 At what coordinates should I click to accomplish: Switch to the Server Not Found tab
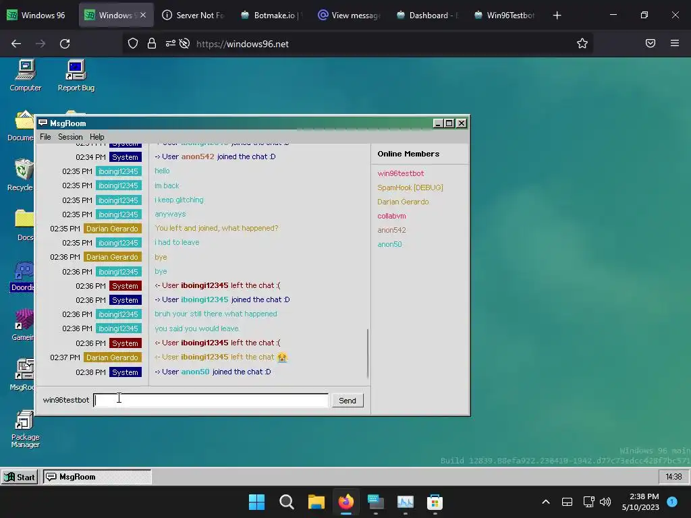[194, 16]
